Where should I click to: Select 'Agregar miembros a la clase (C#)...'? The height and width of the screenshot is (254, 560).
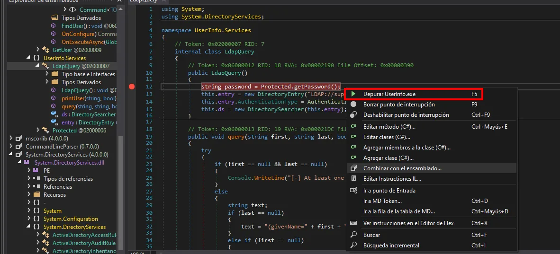click(432, 147)
